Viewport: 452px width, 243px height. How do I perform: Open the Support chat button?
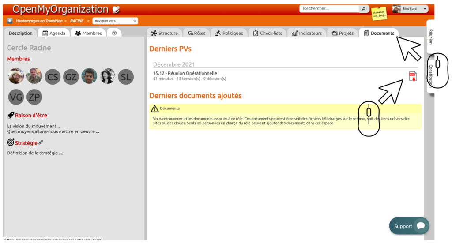409,226
